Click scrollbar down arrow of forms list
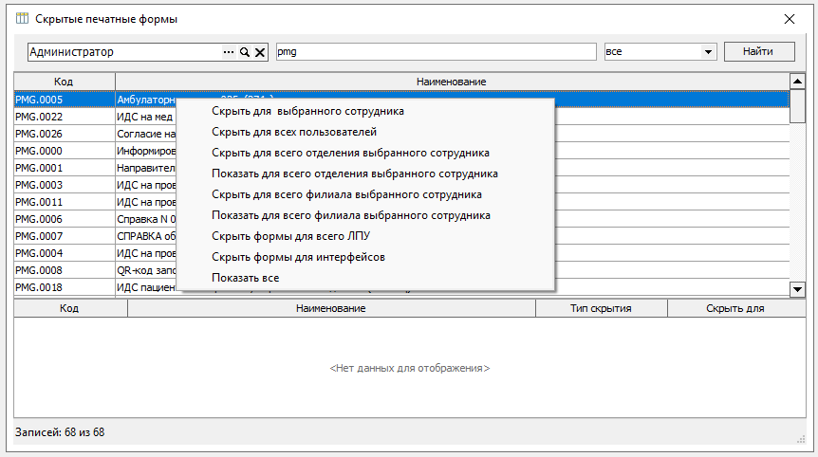818x457 pixels. [798, 289]
